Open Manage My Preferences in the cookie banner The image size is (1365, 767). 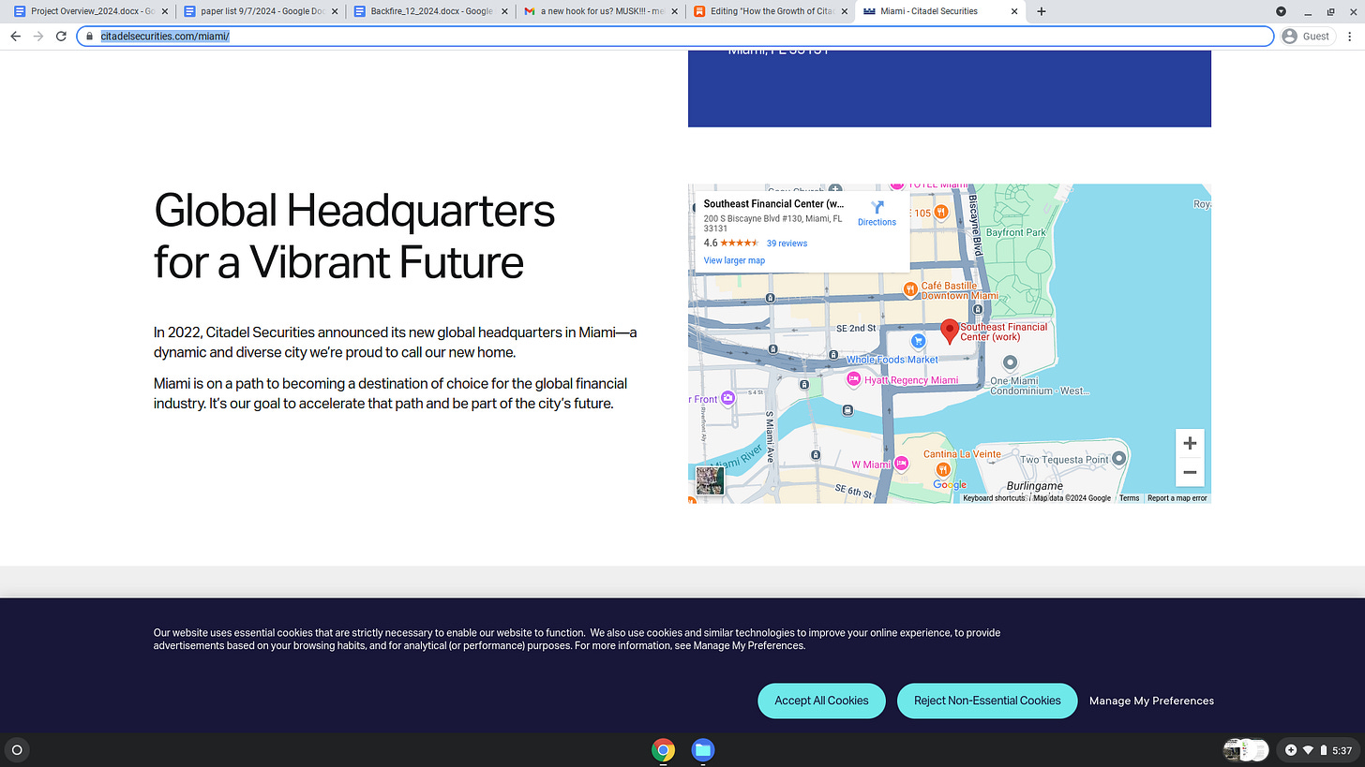tap(1151, 701)
